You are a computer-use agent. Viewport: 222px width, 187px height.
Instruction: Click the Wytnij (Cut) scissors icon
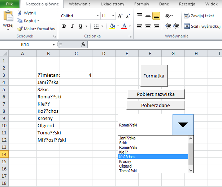click(20, 13)
